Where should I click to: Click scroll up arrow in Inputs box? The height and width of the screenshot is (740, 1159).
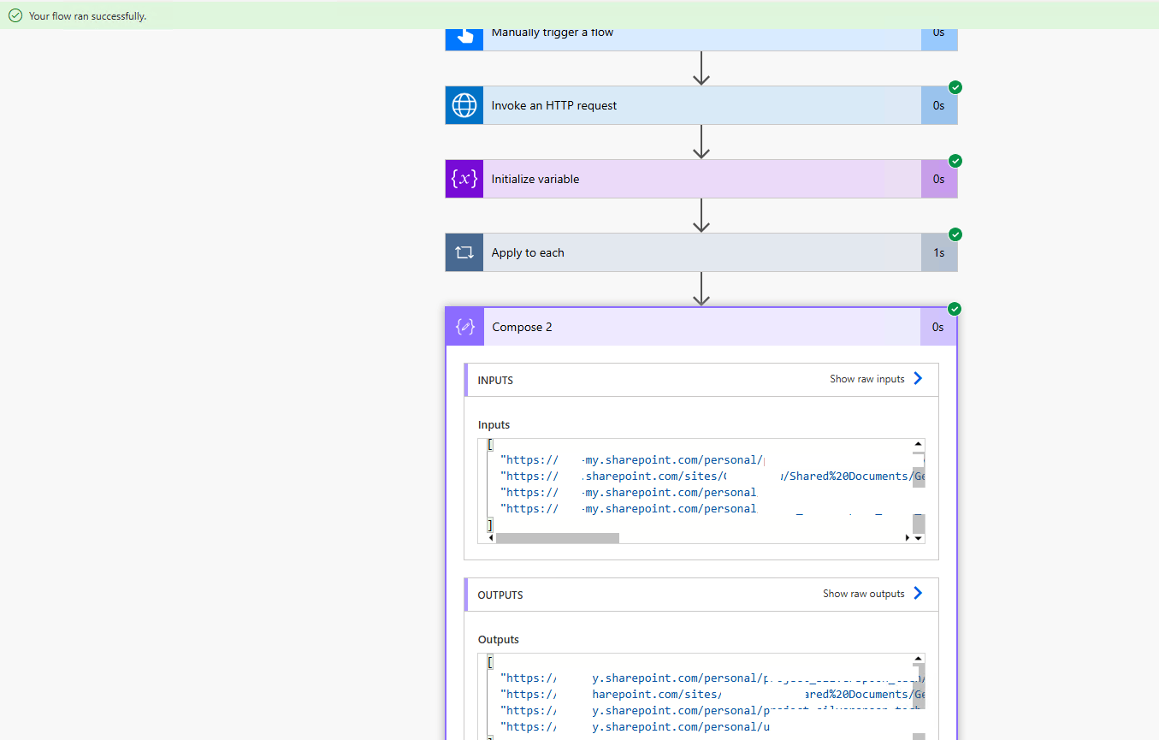(x=919, y=444)
